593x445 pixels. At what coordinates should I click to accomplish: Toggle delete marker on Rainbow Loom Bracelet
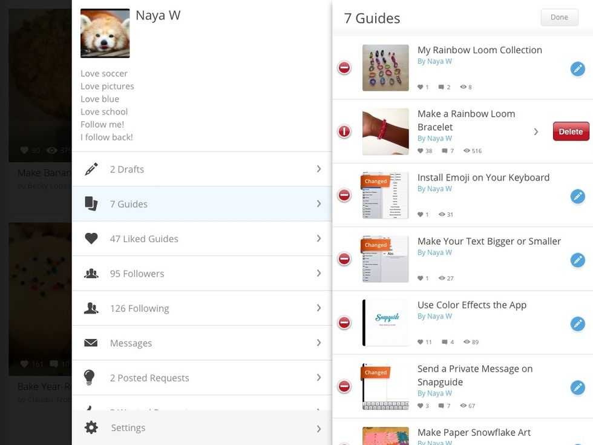tap(344, 131)
